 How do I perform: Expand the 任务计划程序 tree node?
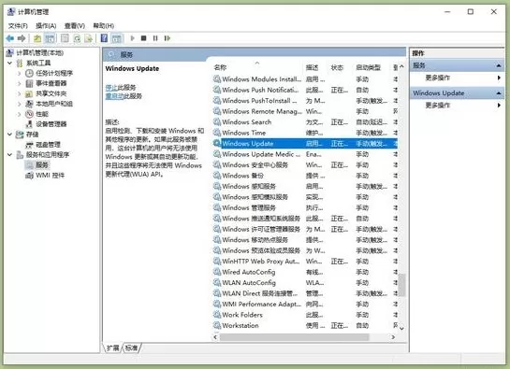point(20,73)
